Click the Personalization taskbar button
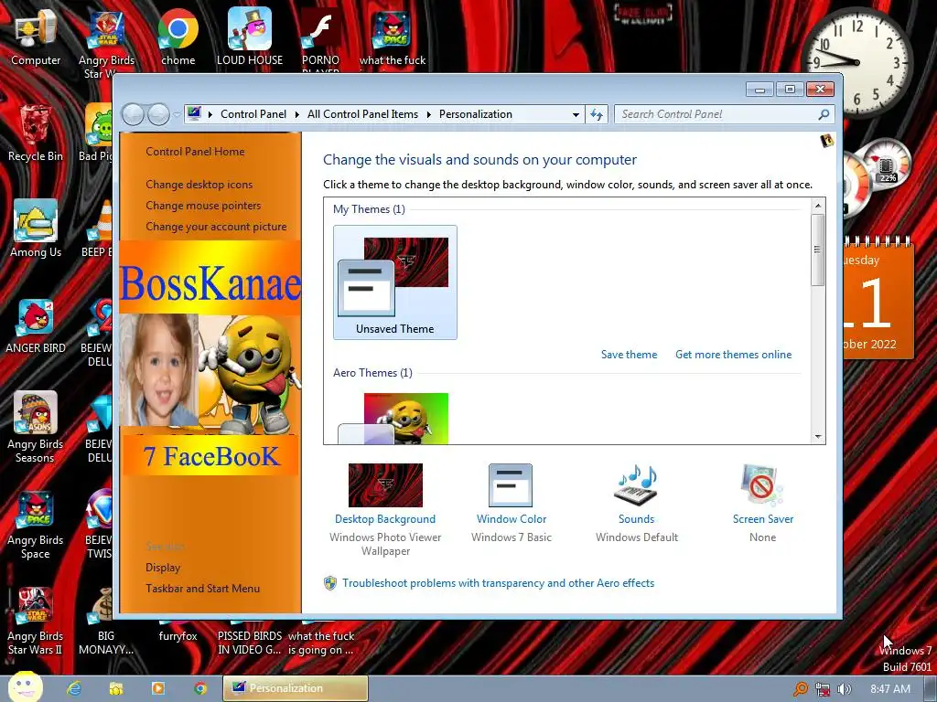 coord(296,688)
